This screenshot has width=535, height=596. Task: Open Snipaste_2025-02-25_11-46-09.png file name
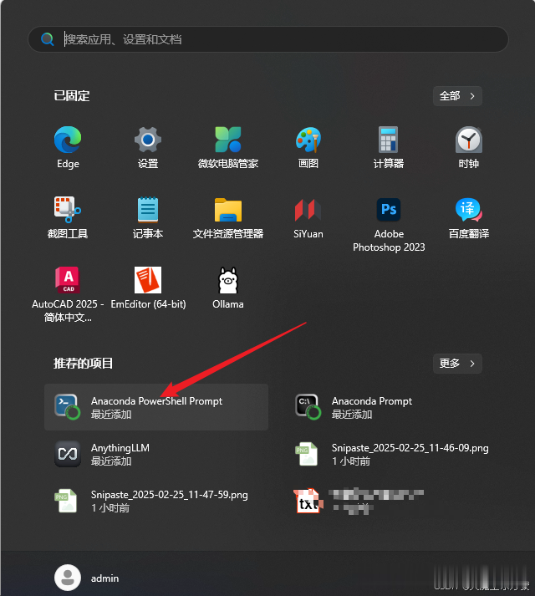click(410, 448)
